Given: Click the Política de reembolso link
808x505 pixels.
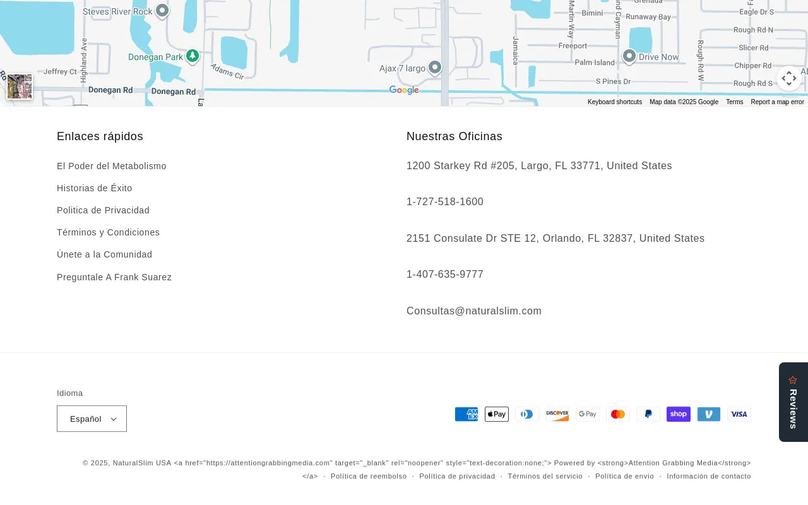Looking at the screenshot, I should tap(369, 476).
